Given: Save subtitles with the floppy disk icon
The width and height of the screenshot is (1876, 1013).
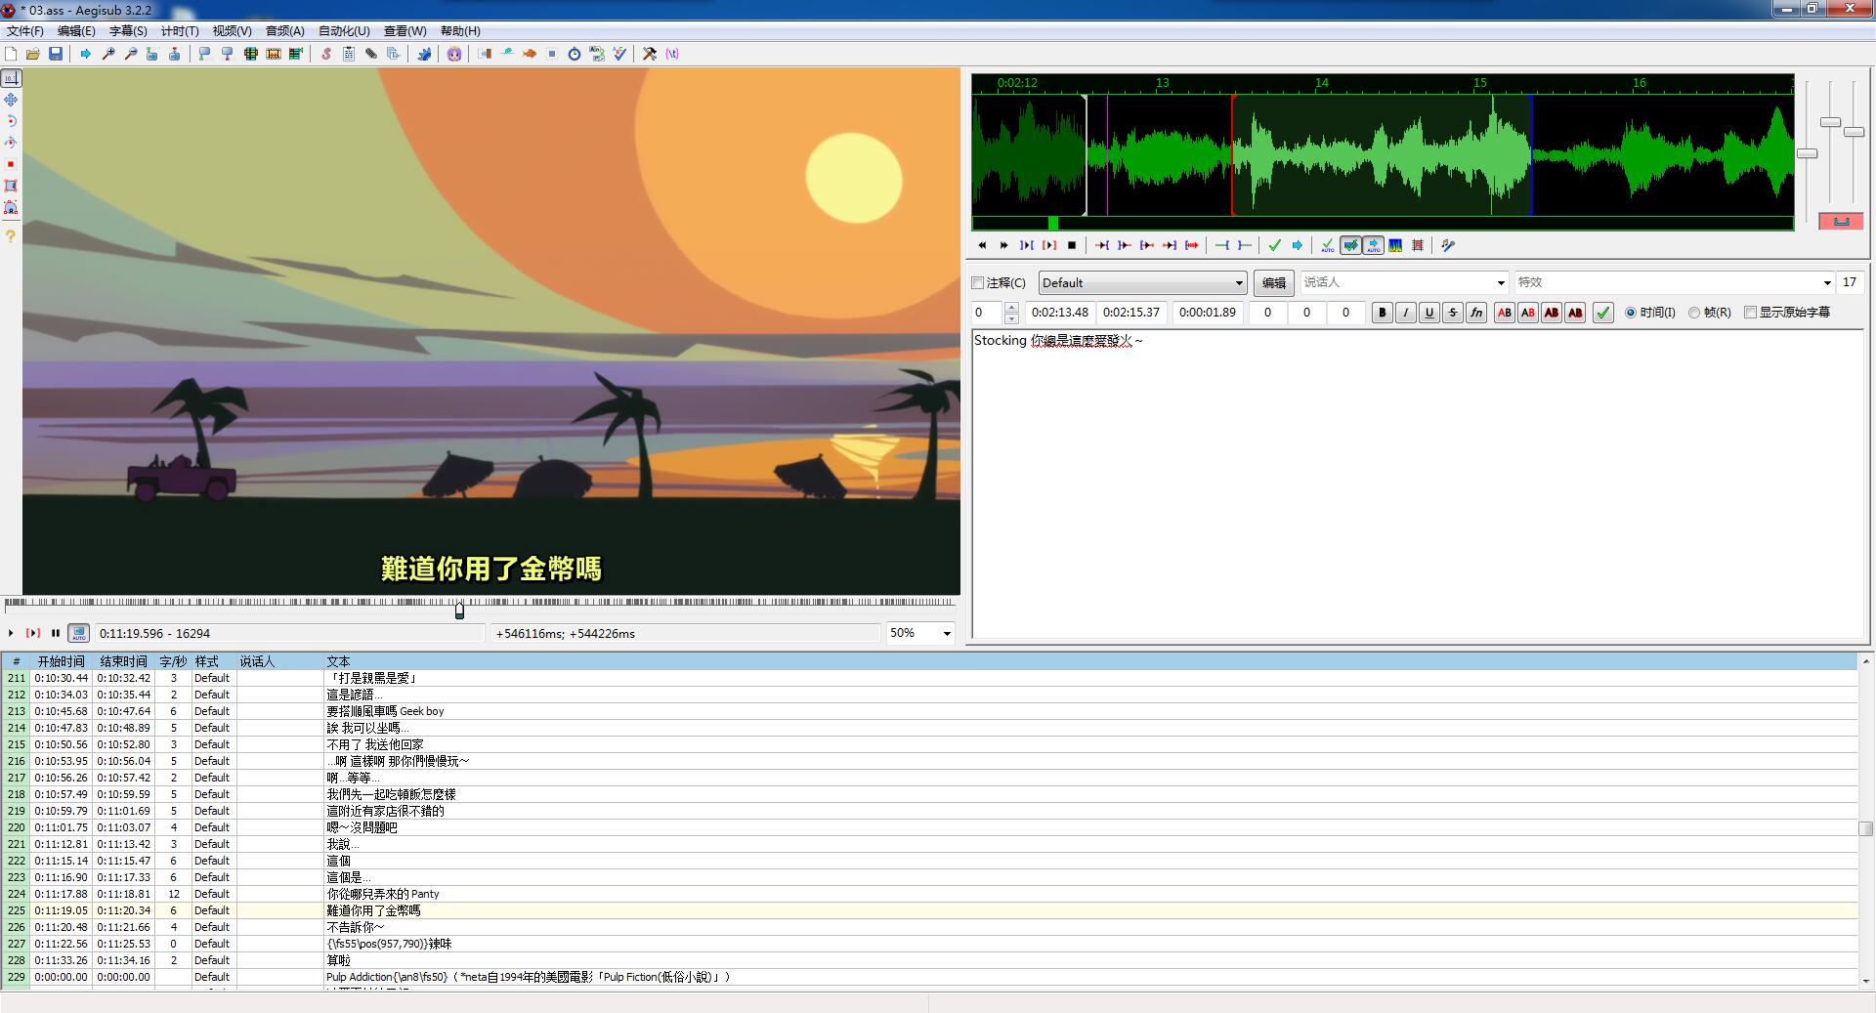Looking at the screenshot, I should coord(56,54).
